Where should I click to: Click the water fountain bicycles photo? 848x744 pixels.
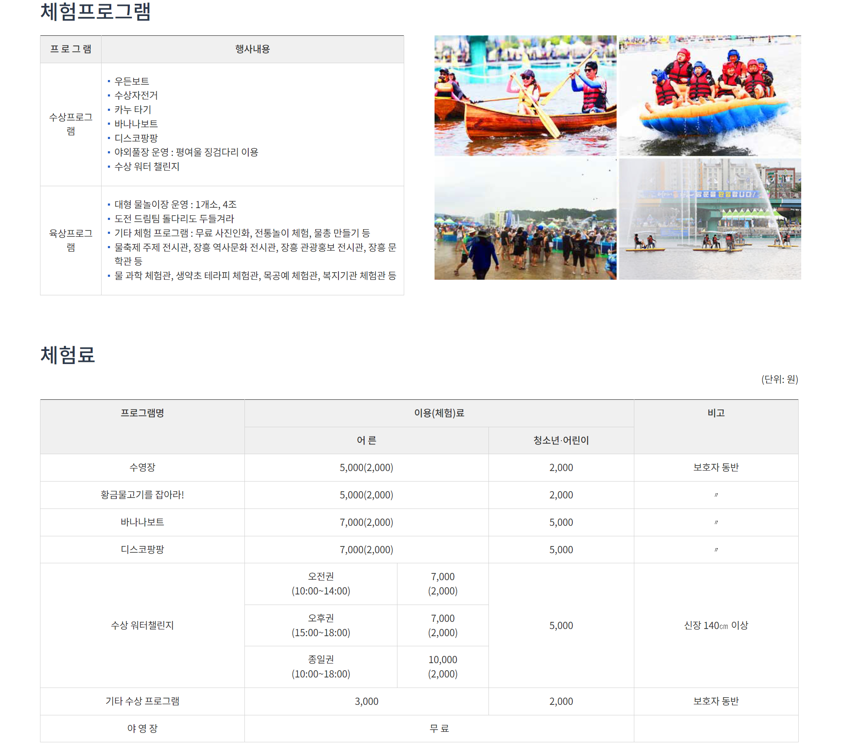point(710,219)
